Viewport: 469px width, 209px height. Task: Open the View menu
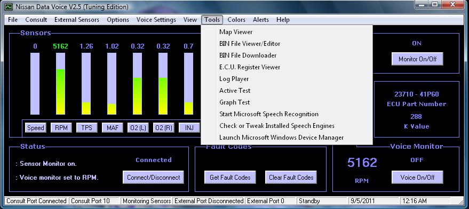point(190,20)
